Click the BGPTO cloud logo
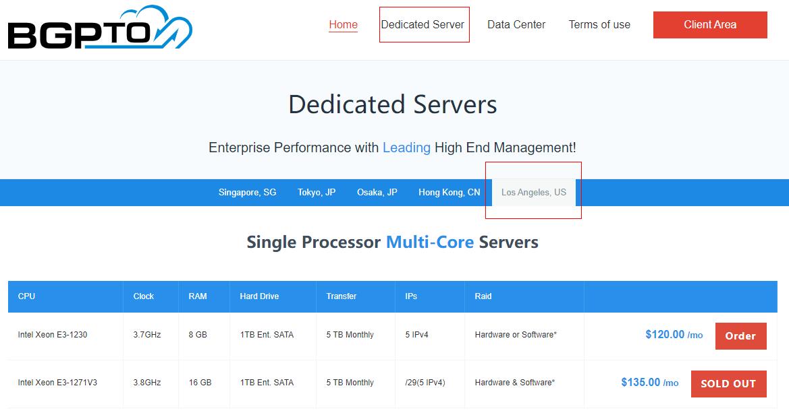This screenshot has width=789, height=417. coord(100,28)
